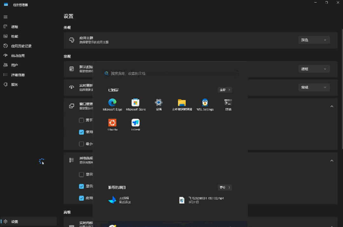
Task: Show all apps with the 全部 button
Action: tap(225, 90)
